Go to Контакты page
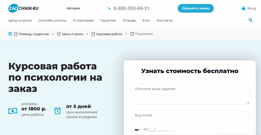261x135 pixels. coord(165,20)
